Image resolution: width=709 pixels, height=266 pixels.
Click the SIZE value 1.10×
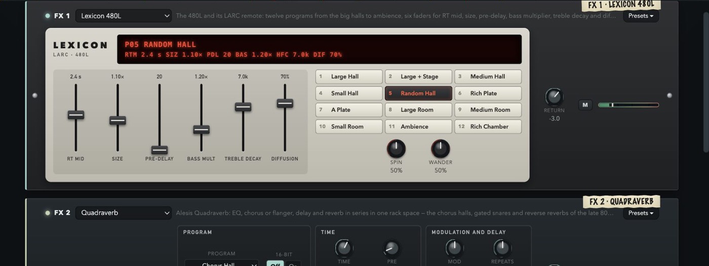coord(117,77)
